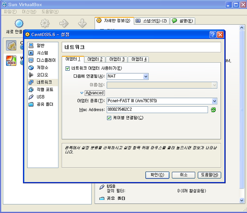Click the Mac Address input field
Viewport: 247px width, 213px height.
[x=157, y=110]
